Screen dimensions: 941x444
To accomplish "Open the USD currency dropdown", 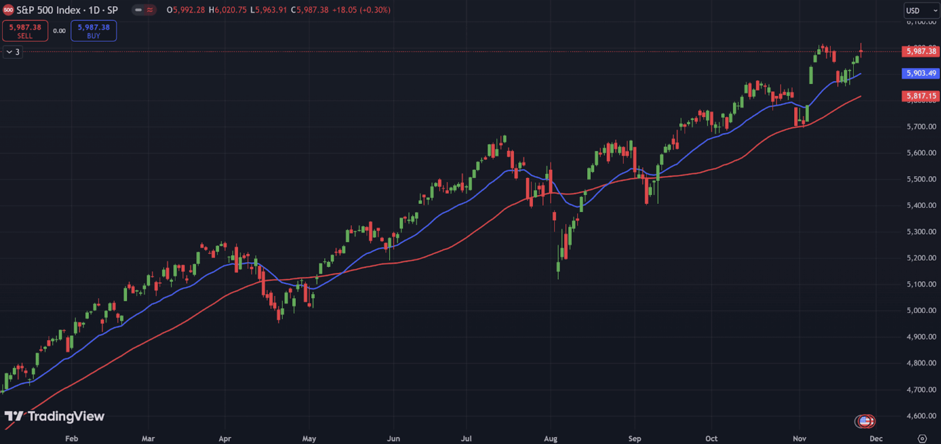I will tap(921, 10).
